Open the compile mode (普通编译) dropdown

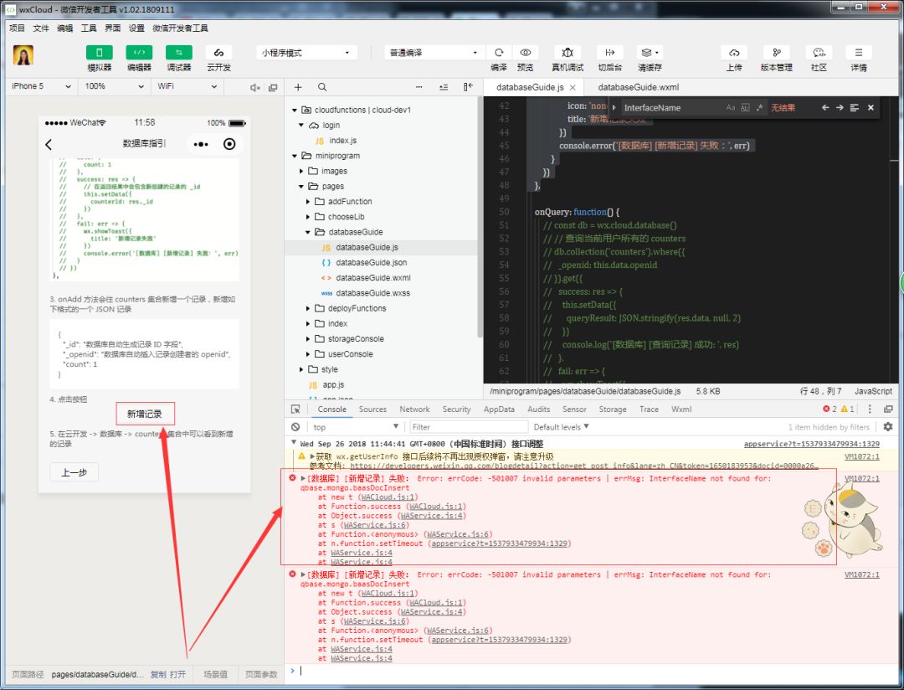434,53
